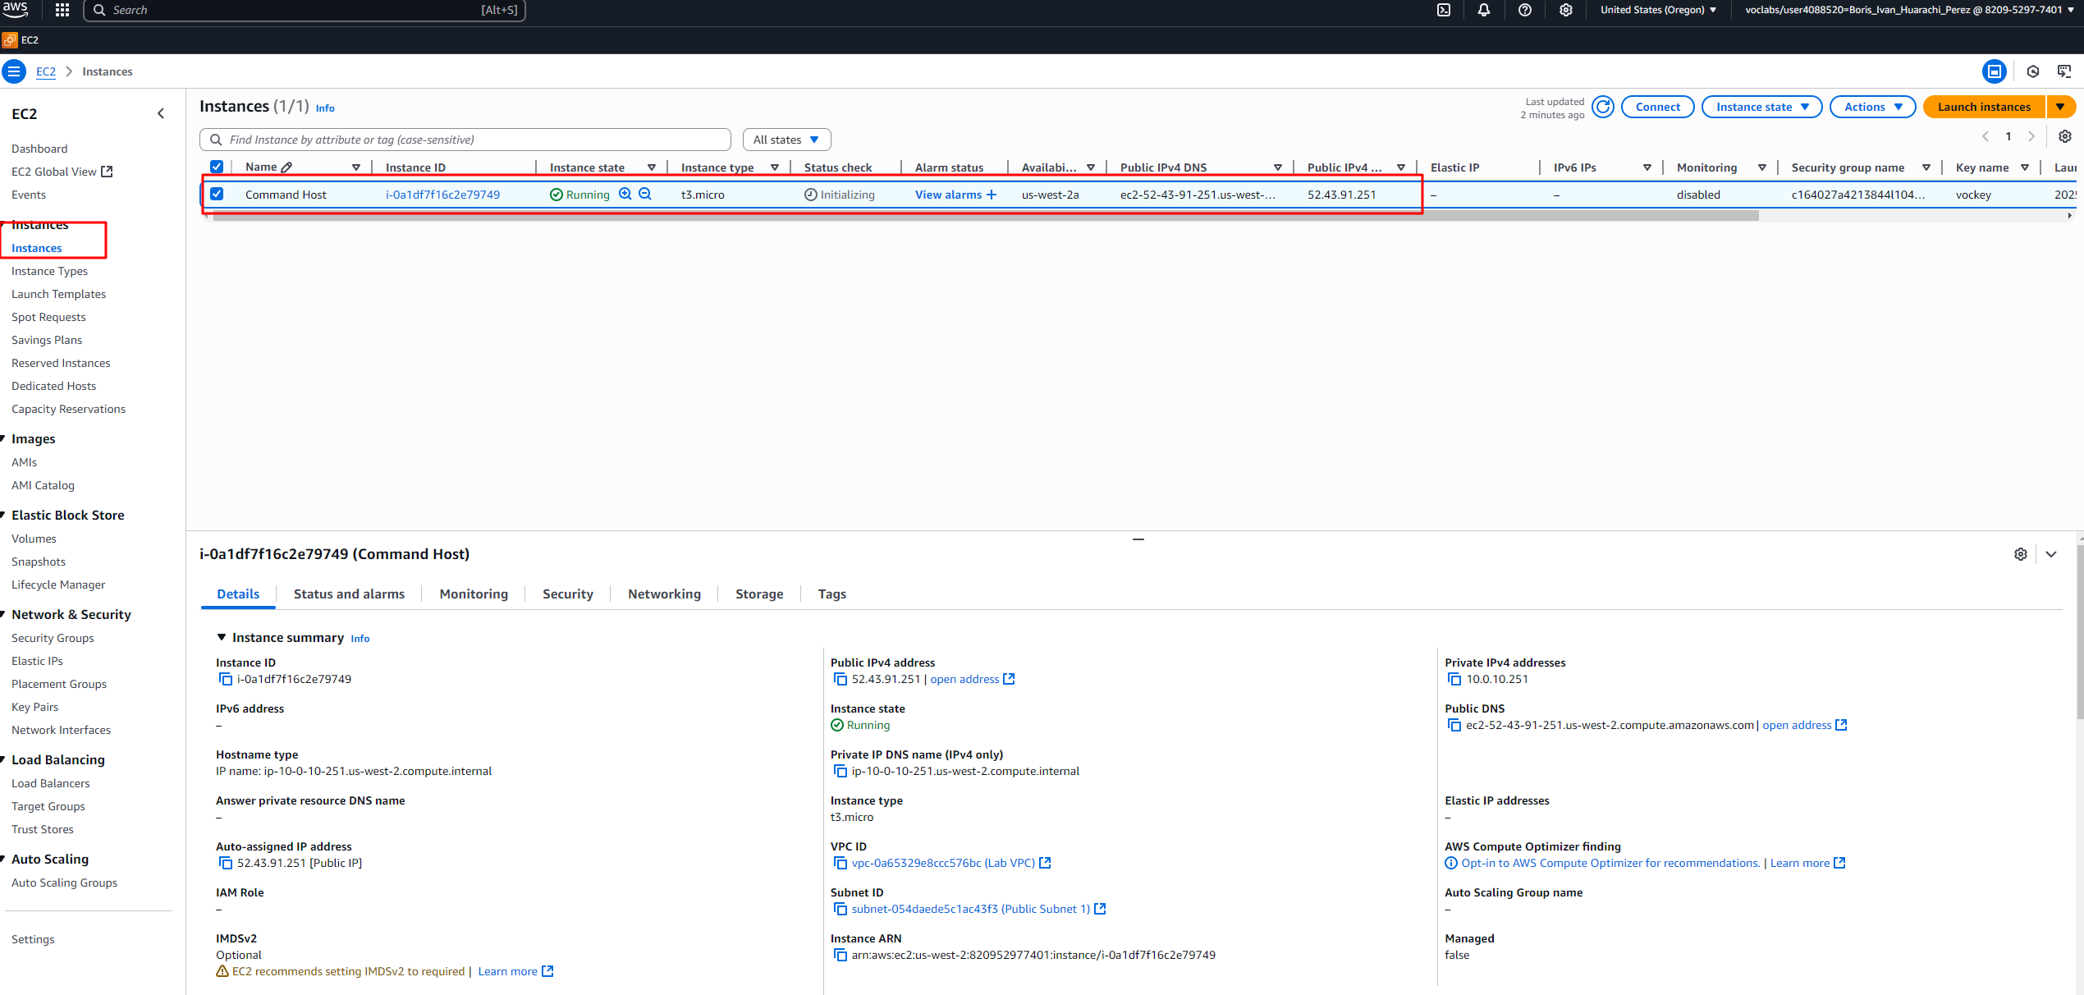The image size is (2084, 995).
Task: Open the Lab VPC link
Action: [x=943, y=863]
